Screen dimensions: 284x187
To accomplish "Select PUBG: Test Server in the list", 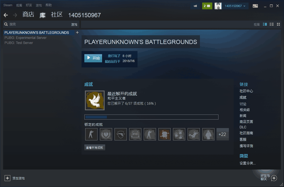I will 19,43.
